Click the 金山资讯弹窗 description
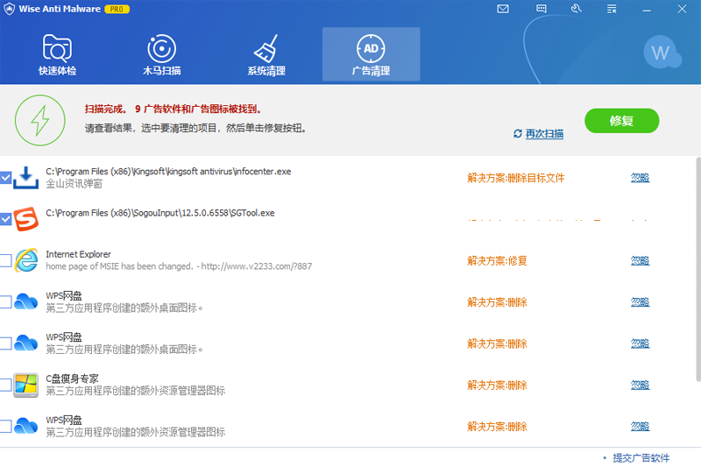701x467 pixels. pyautogui.click(x=74, y=184)
